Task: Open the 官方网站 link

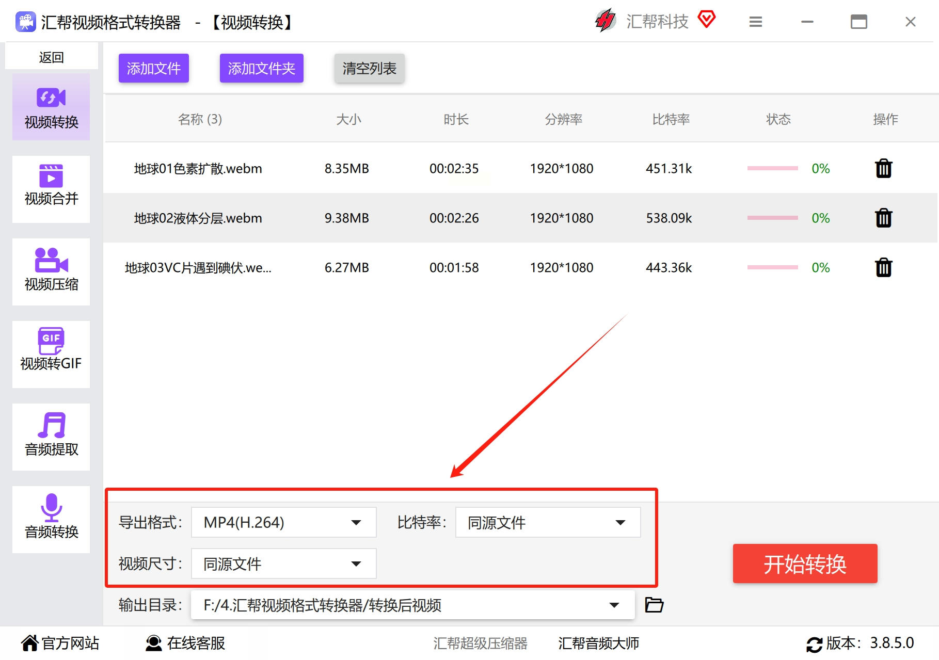Action: (60, 643)
